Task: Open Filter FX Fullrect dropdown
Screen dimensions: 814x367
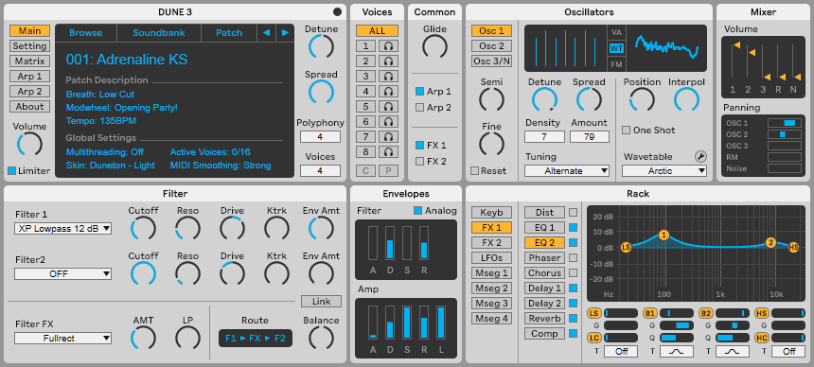Action: (x=62, y=338)
